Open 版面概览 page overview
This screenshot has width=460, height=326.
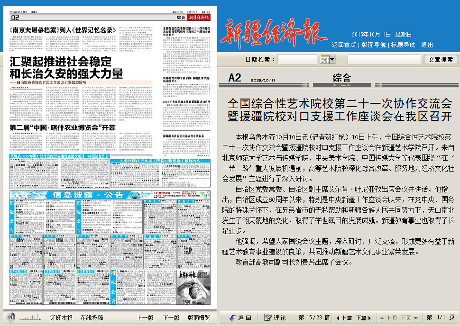pos(199,317)
